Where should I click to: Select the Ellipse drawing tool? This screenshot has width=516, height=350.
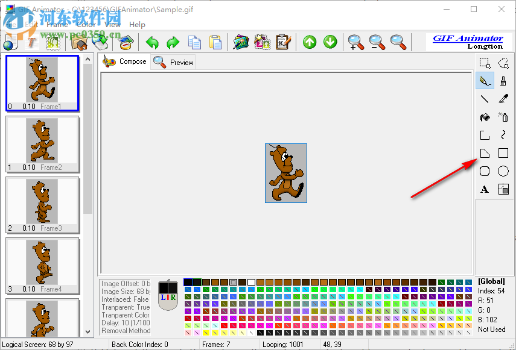coord(503,171)
